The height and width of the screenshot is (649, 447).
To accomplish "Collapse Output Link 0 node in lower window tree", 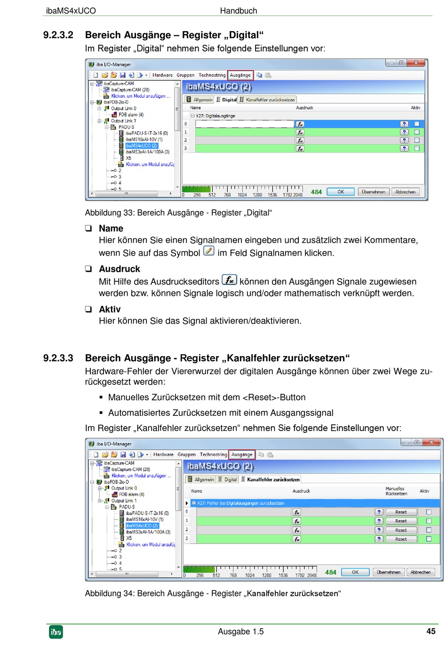I will (100, 488).
